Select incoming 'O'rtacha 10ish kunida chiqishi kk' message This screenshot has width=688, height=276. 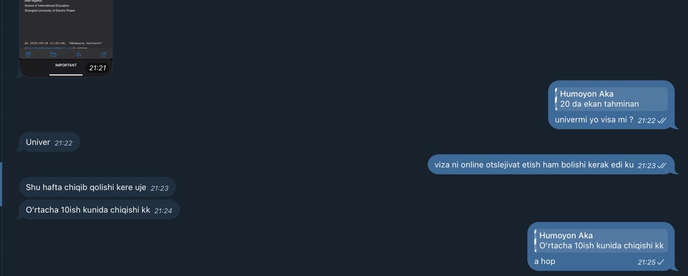coord(99,210)
